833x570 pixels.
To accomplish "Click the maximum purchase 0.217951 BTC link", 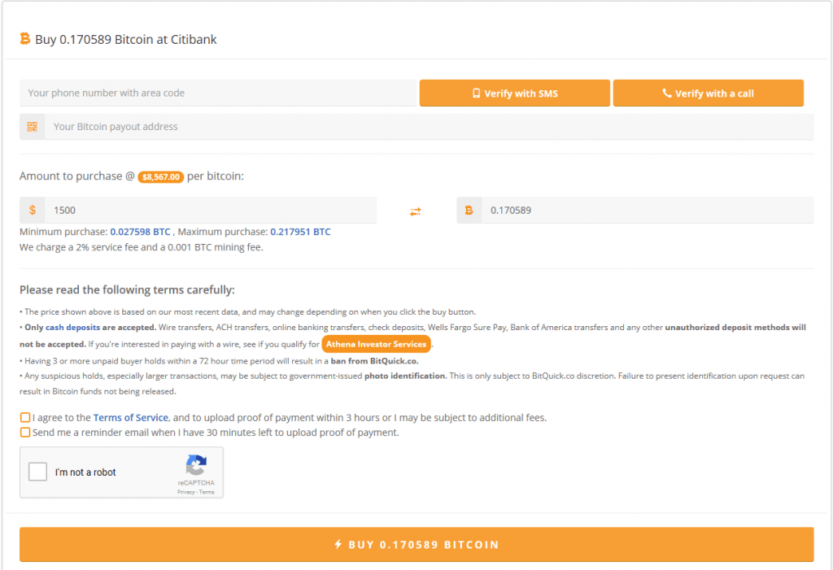I will tap(299, 232).
